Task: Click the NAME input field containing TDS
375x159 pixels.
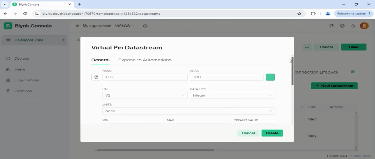Action: point(145,77)
